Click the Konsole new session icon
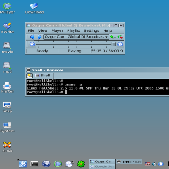The image size is (169, 169). coord(29,76)
